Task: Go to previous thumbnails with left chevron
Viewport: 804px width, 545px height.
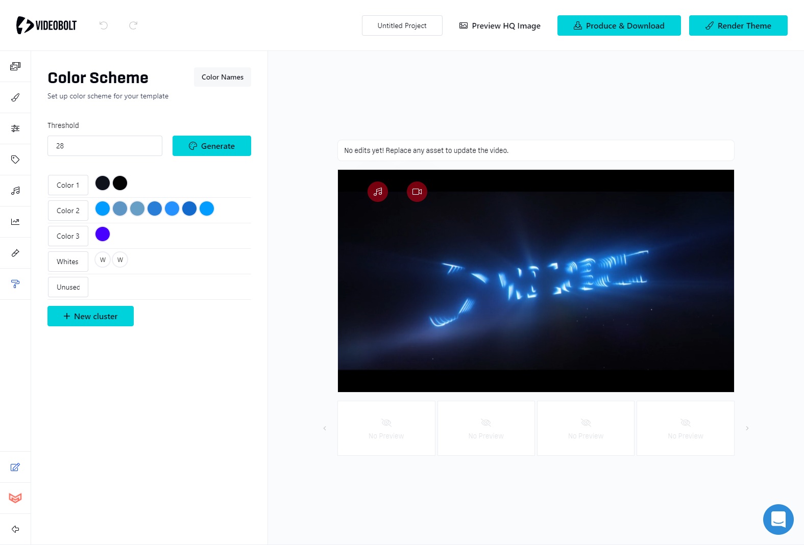Action: coord(325,428)
